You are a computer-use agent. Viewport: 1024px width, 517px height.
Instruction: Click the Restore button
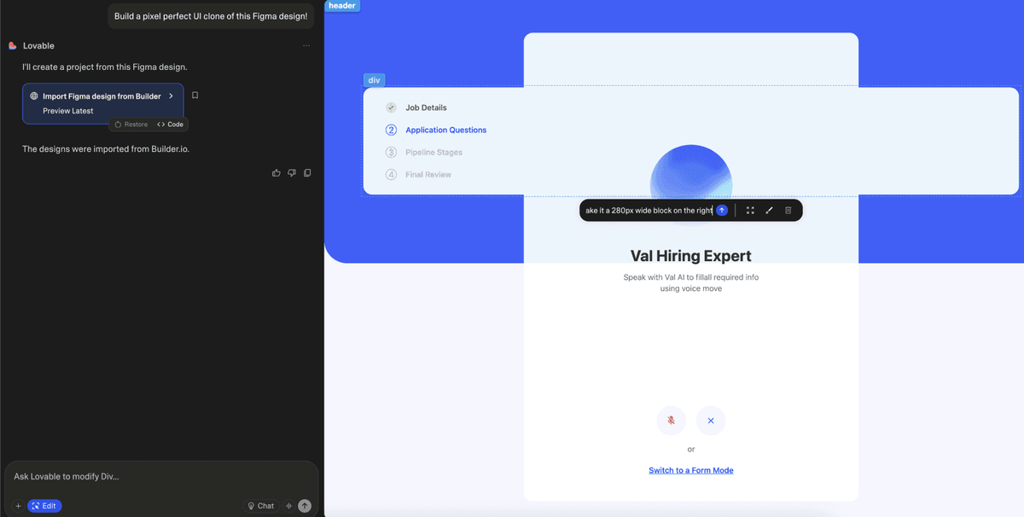coord(131,124)
